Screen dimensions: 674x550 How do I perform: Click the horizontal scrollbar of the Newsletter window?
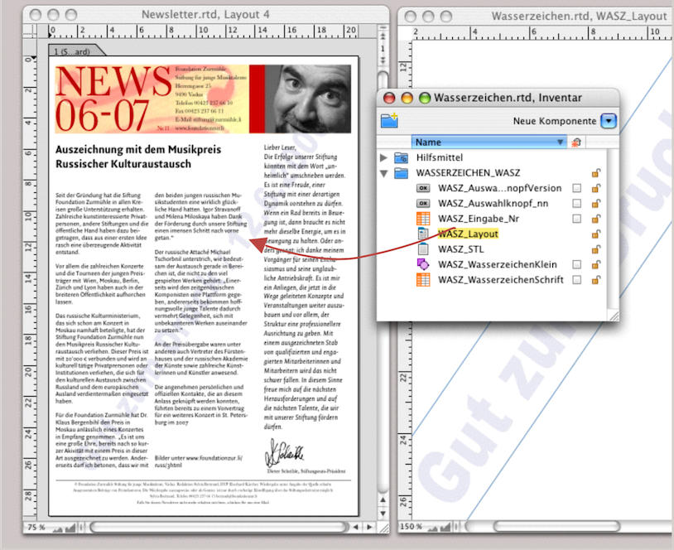(x=207, y=527)
